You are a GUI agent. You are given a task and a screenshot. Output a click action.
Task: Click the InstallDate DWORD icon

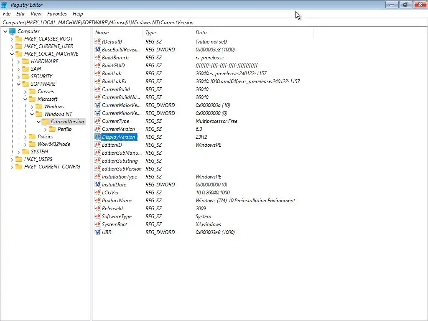tap(98, 184)
